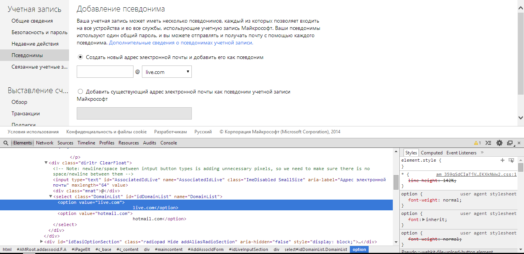This screenshot has height=254, width=524.
Task: Select the Event Listeners sidebar tab
Action: tap(461, 152)
